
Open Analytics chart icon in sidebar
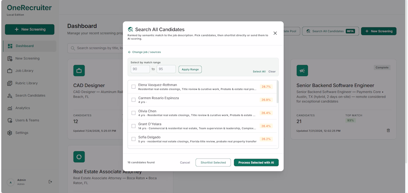[x=10, y=108]
